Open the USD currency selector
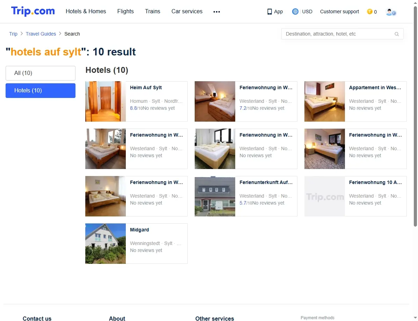Image resolution: width=418 pixels, height=321 pixels. pos(307,12)
